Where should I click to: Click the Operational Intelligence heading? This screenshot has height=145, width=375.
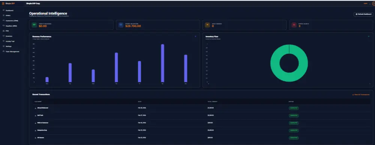click(48, 13)
